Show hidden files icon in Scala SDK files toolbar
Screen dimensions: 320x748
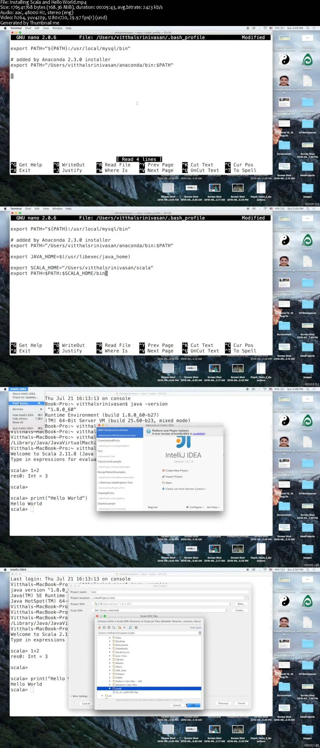136,628
